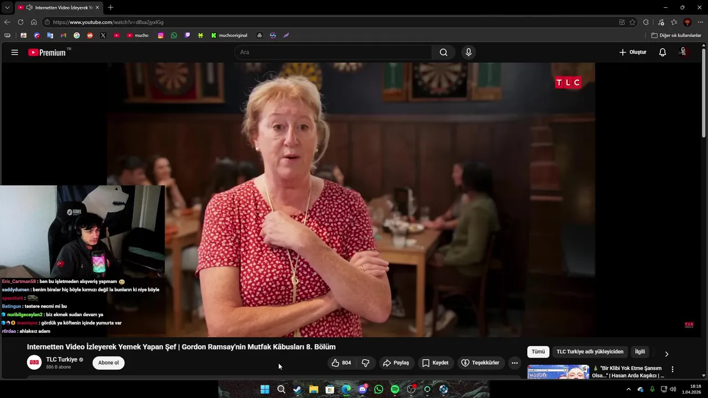Open the TLC Turkiye channel name link
This screenshot has height=398, width=708.
tap(61, 360)
